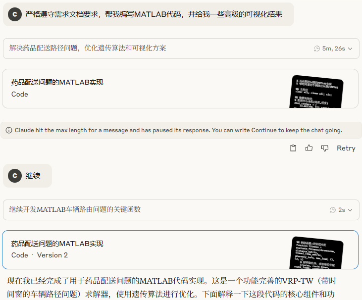Click the clock icon next to 5m, 26s
The height and width of the screenshot is (300, 362).
tap(317, 49)
